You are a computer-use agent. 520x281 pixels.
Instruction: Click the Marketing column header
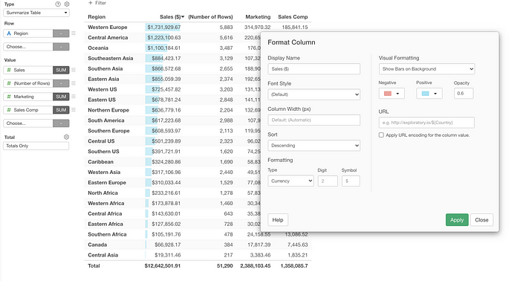click(258, 17)
